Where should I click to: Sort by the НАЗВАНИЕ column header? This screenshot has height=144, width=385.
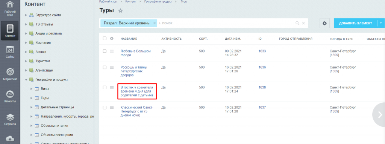(129, 39)
